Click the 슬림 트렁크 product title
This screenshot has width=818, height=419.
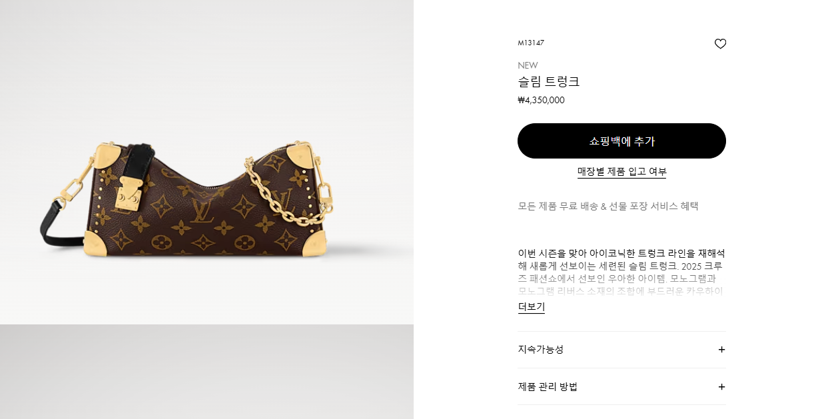pos(549,82)
